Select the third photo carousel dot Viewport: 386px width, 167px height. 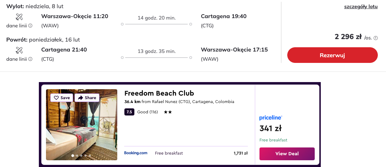(x=81, y=156)
